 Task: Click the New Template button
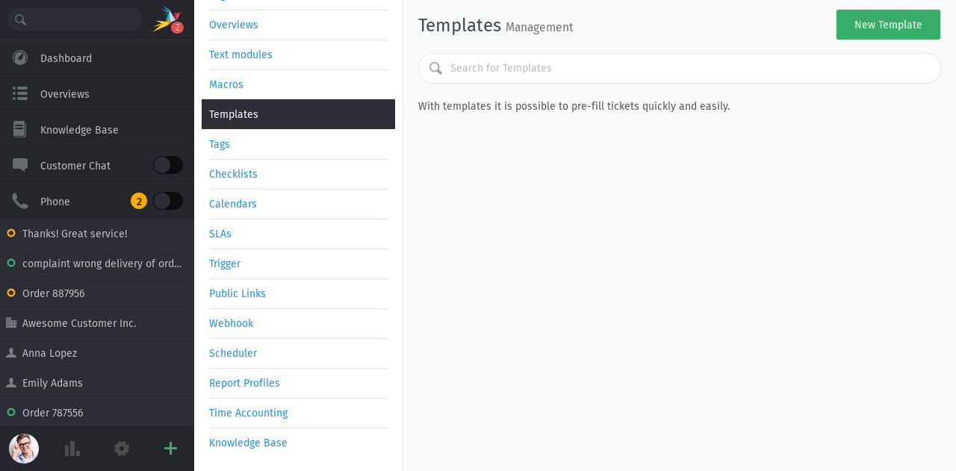pos(888,25)
